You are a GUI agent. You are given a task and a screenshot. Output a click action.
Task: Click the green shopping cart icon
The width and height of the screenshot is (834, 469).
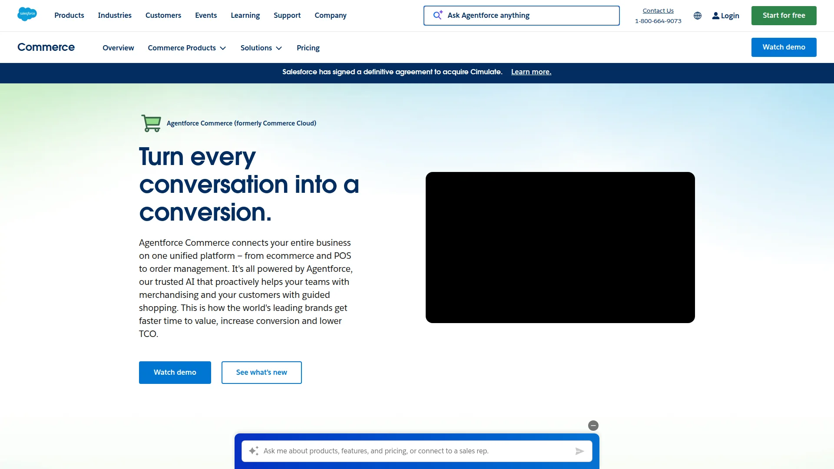[x=151, y=123]
